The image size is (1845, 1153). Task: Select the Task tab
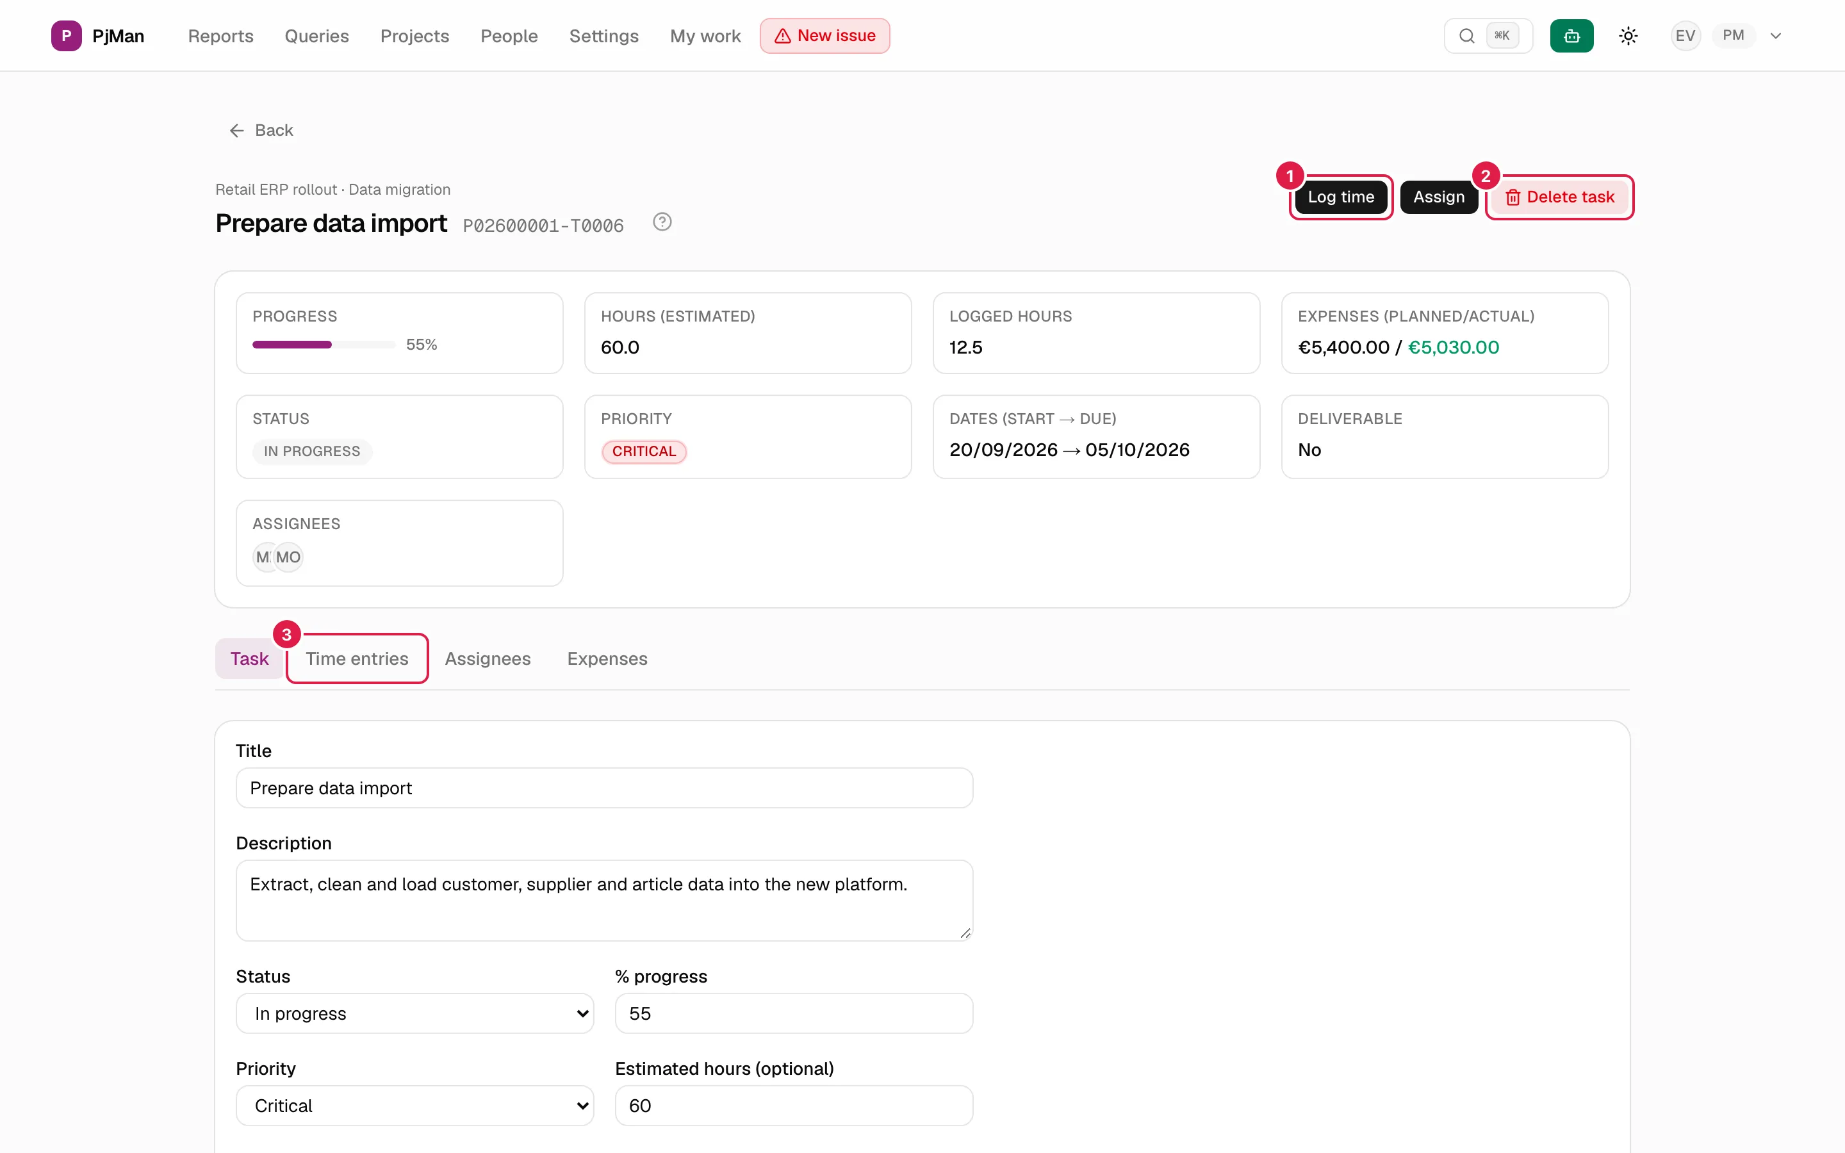click(249, 659)
